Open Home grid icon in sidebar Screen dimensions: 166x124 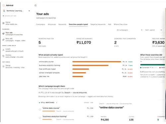pos(3,23)
